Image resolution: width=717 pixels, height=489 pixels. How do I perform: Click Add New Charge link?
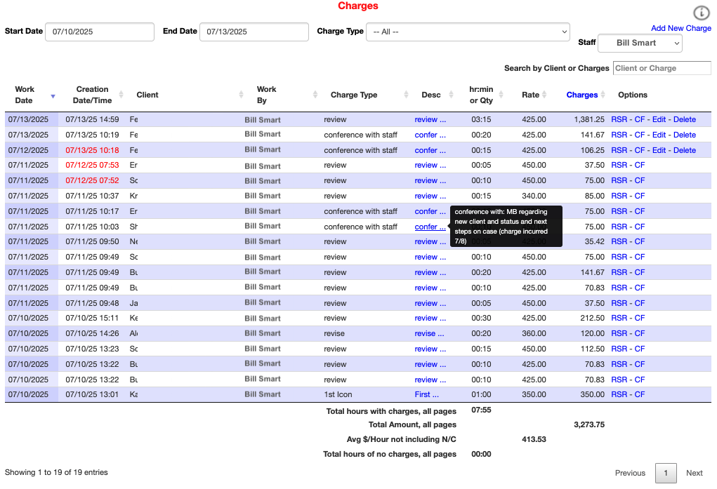tap(681, 28)
